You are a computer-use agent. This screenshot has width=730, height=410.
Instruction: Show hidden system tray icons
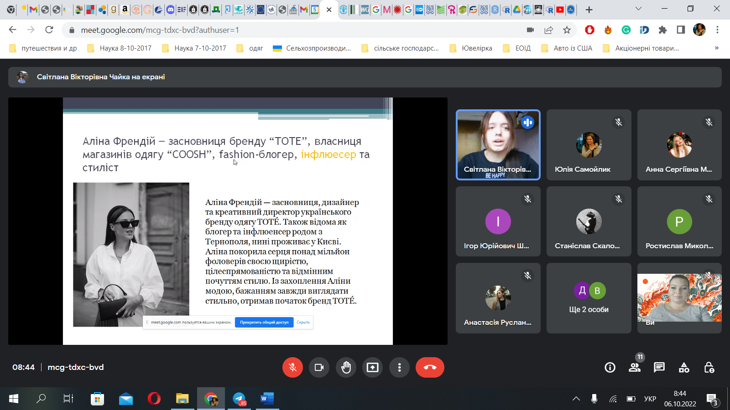pos(576,399)
